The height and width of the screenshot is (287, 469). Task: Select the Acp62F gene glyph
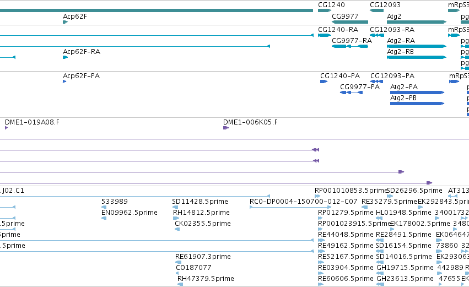(x=65, y=22)
